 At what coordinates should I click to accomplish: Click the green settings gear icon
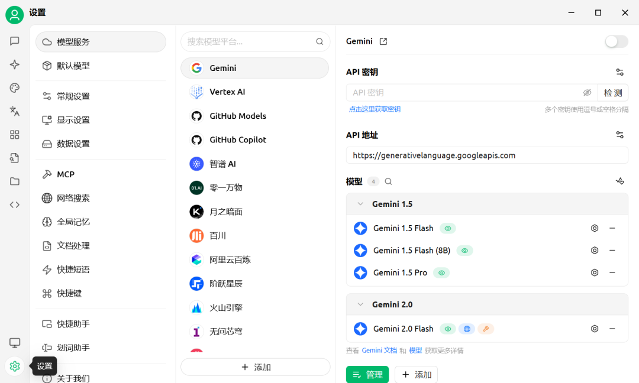point(15,366)
